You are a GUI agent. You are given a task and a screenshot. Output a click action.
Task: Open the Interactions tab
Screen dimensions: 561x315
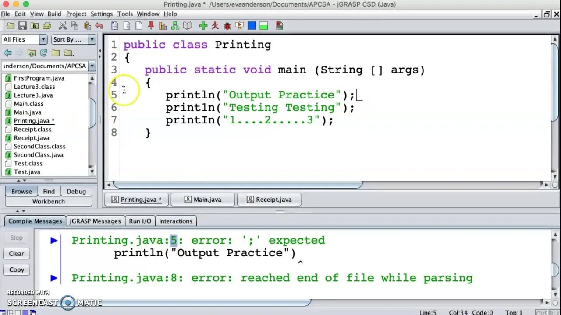pyautogui.click(x=176, y=221)
